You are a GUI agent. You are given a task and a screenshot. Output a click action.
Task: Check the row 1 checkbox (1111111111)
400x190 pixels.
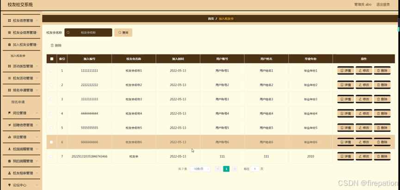tap(51, 71)
